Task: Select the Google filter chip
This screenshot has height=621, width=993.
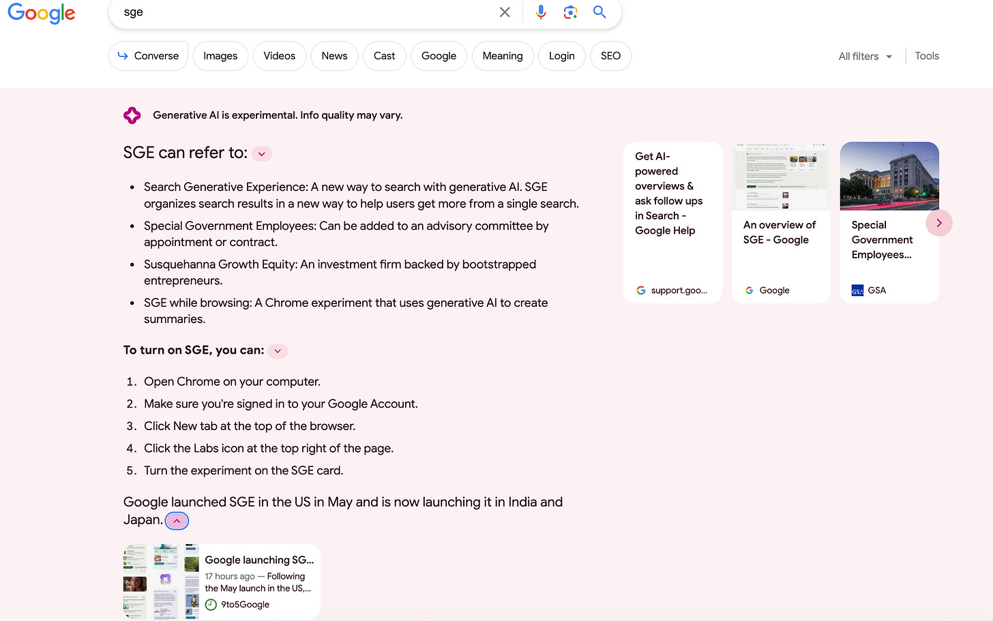Action: point(439,56)
